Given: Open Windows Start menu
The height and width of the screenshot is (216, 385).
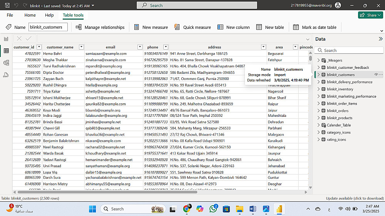Looking at the screenshot, I should 92,209.
